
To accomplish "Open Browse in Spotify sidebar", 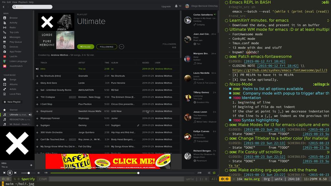I will [13, 18].
